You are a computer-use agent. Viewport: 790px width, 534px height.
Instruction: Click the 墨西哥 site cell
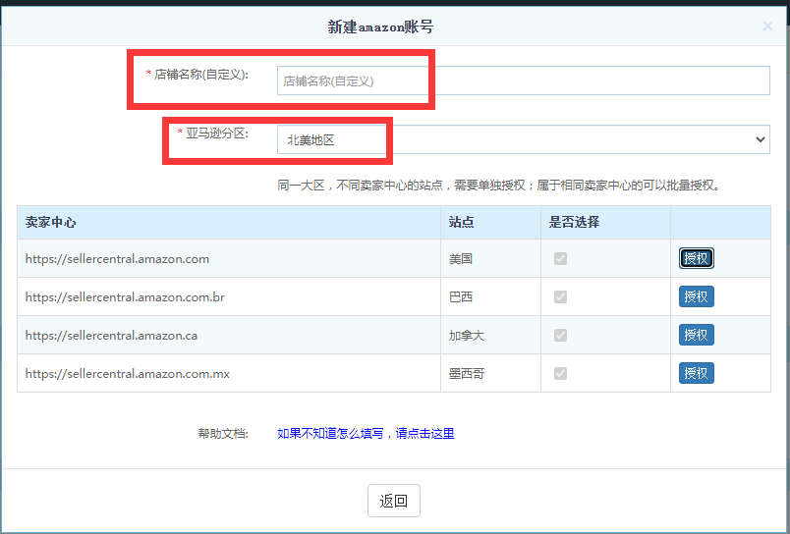point(490,373)
